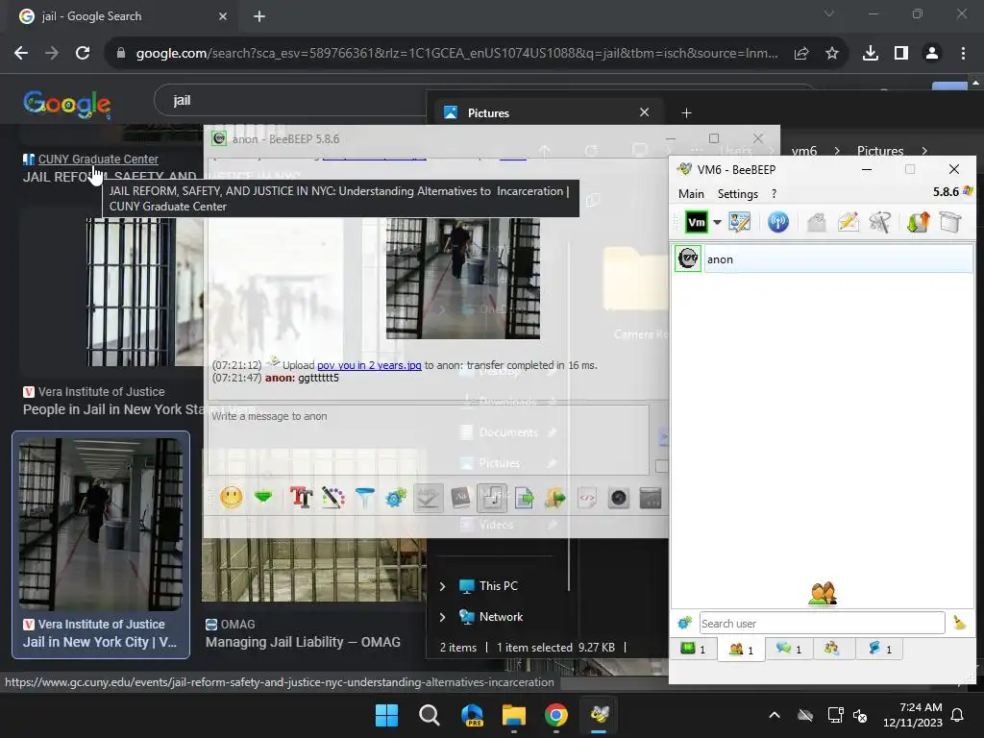This screenshot has width=984, height=738.
Task: Write a new message with pencil envelope icon
Action: pyautogui.click(x=849, y=222)
